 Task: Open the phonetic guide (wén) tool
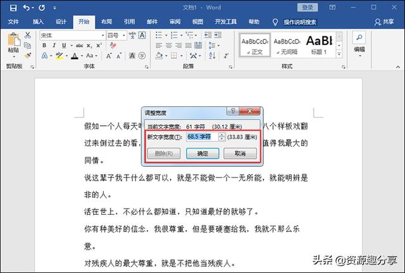coord(132,35)
